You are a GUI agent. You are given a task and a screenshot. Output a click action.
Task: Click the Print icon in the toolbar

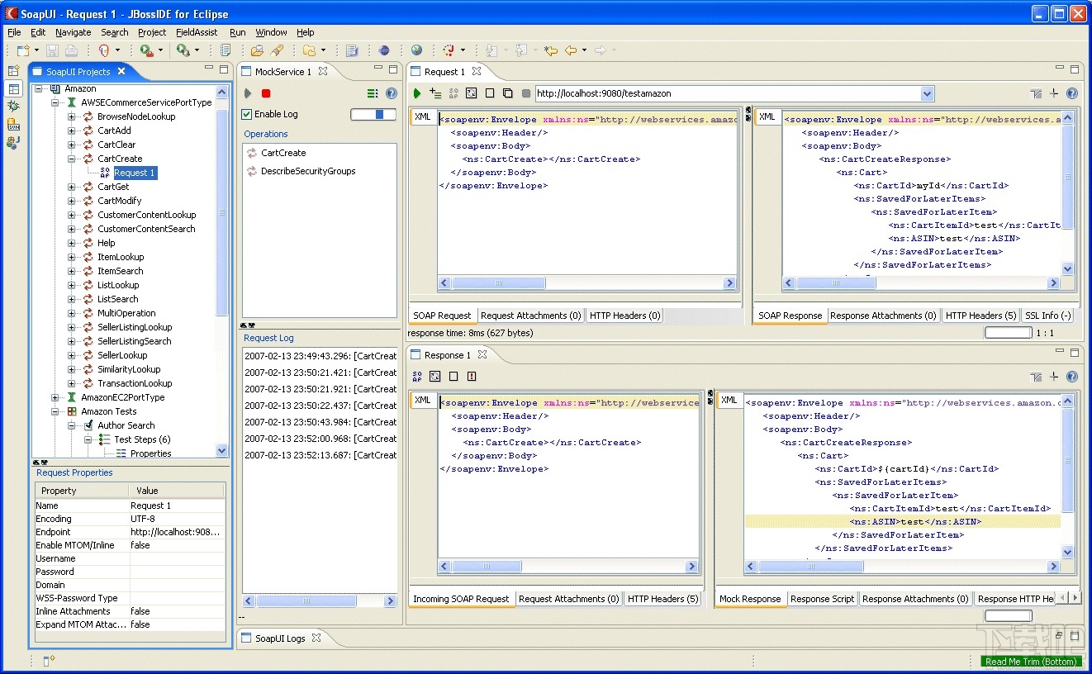72,50
